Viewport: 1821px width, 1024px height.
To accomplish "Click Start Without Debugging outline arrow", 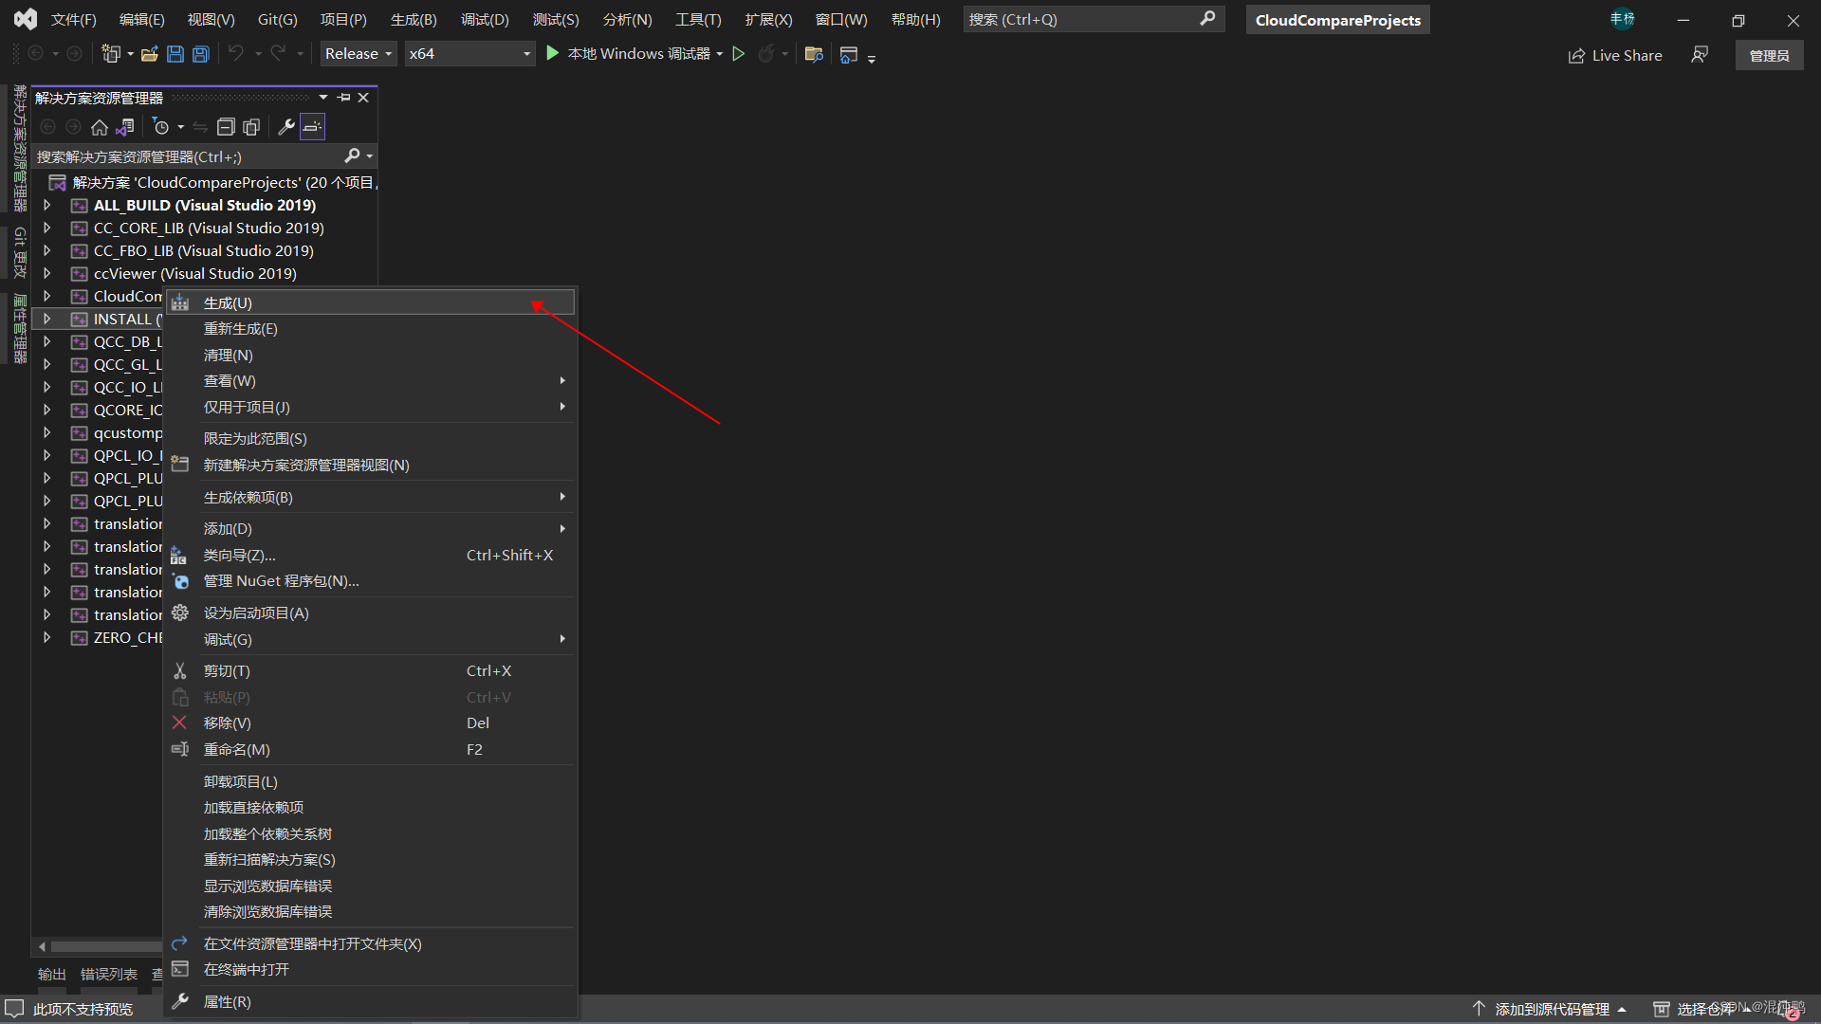I will [739, 54].
